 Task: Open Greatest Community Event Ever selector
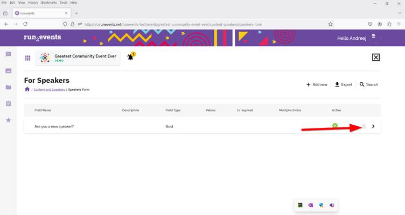tap(79, 58)
